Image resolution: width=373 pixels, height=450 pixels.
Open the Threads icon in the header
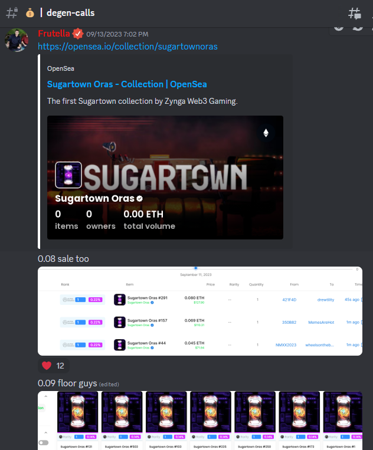(x=355, y=13)
